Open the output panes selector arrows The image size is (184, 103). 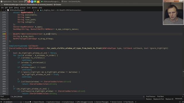[x=136, y=102]
